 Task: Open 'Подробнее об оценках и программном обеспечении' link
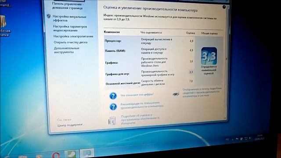click(140, 119)
